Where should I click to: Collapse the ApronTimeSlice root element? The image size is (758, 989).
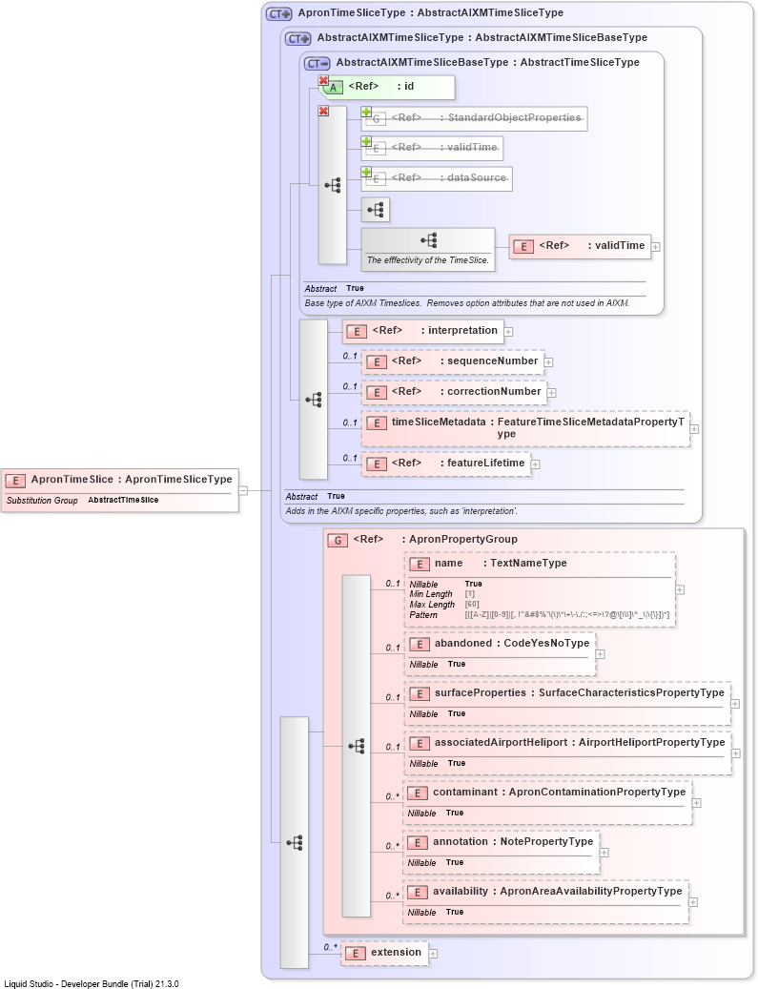pos(243,490)
